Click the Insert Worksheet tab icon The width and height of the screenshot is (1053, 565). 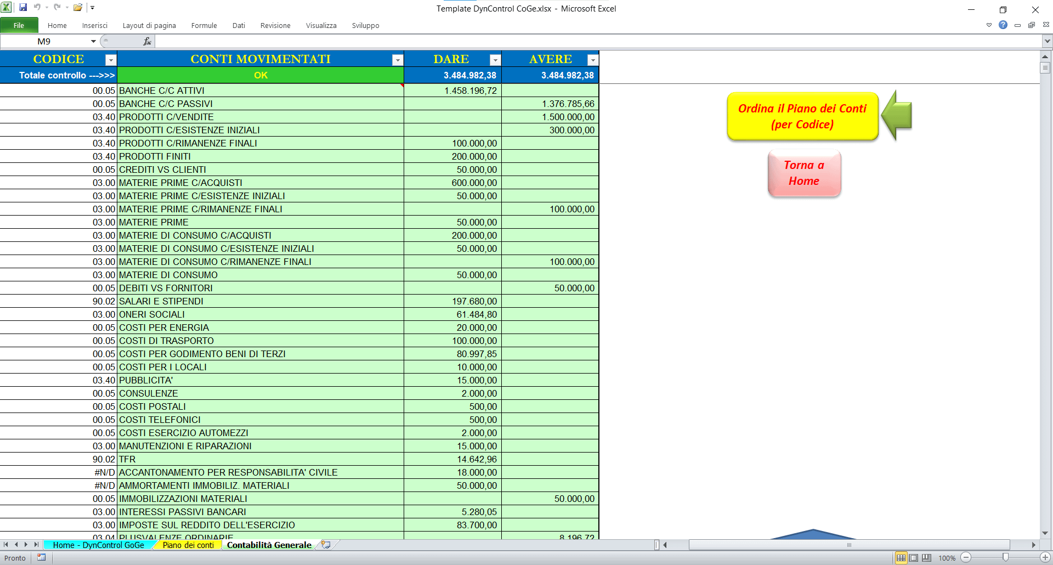click(x=326, y=545)
